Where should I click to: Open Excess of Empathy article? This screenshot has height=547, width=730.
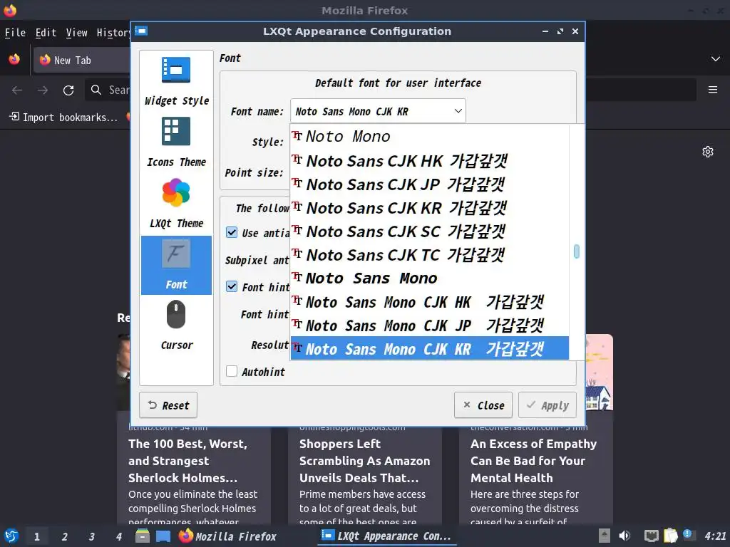(533, 461)
